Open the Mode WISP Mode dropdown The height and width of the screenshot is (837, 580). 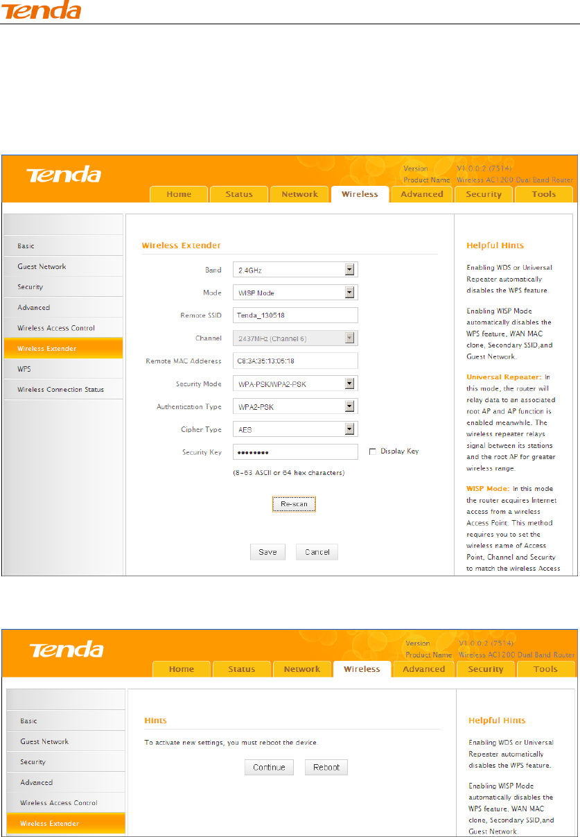[x=295, y=293]
